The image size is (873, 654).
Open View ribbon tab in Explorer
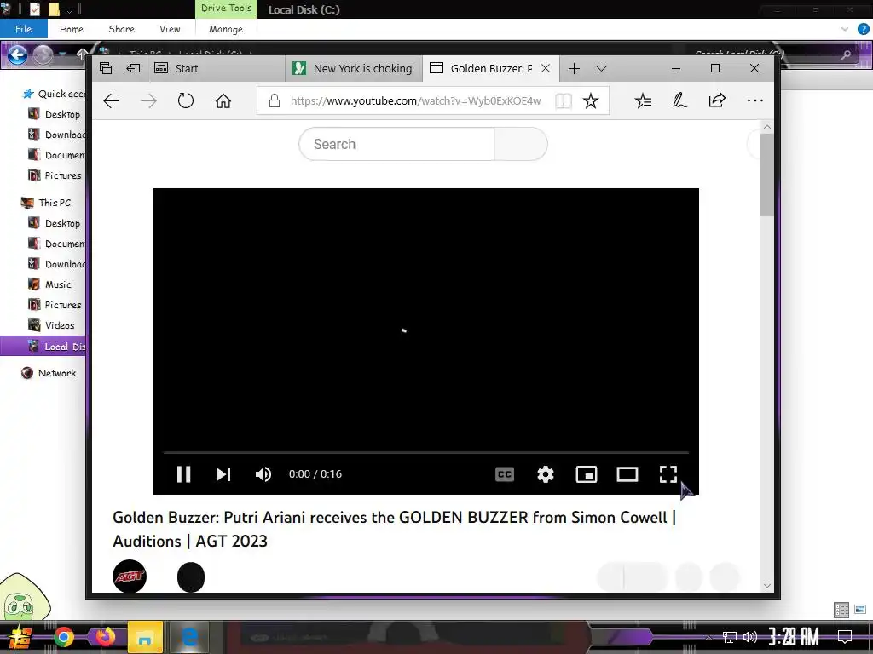point(170,29)
